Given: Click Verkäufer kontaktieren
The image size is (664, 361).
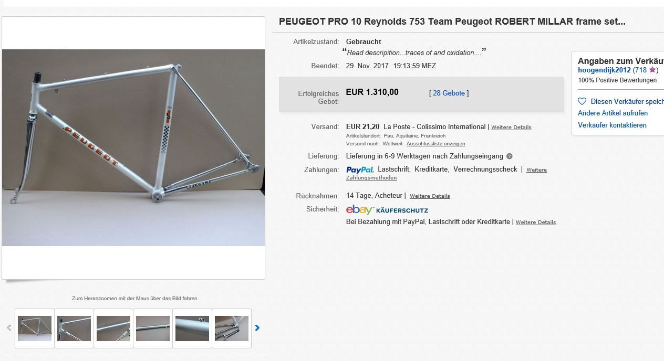Looking at the screenshot, I should (612, 125).
